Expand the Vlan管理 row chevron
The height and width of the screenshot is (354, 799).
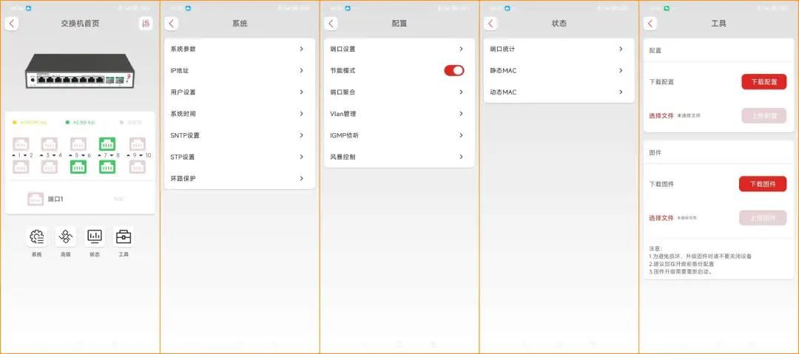pyautogui.click(x=461, y=114)
